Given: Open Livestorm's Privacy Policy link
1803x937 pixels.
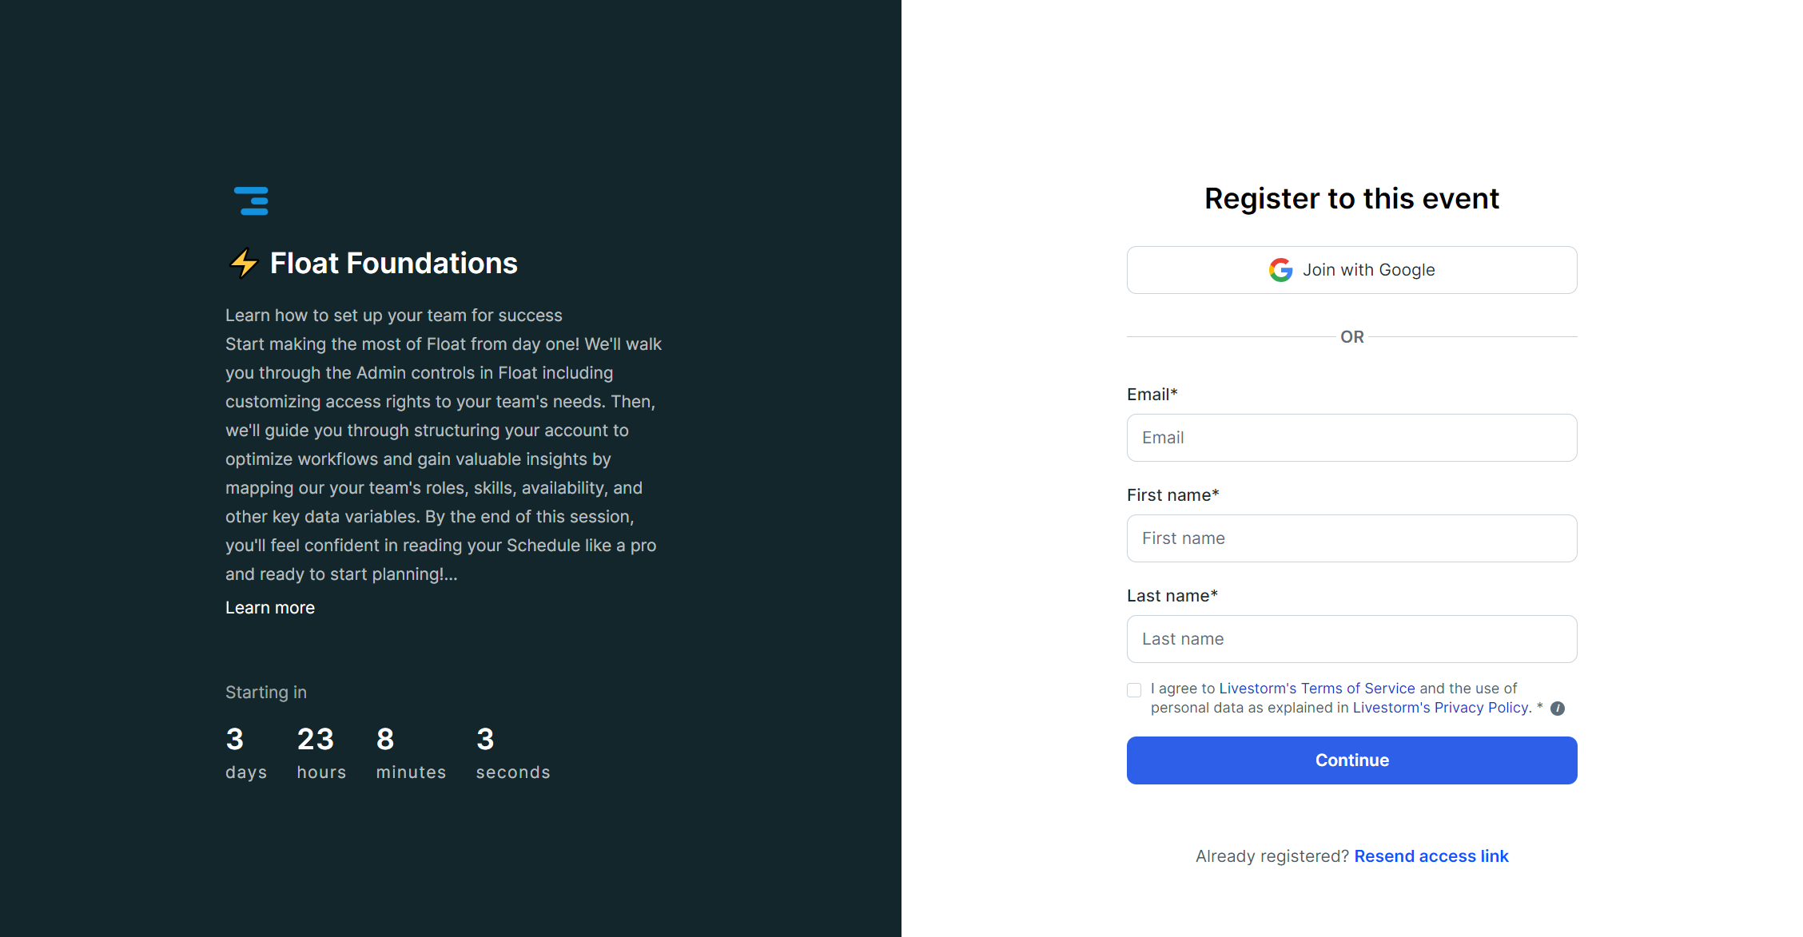Looking at the screenshot, I should coord(1441,708).
